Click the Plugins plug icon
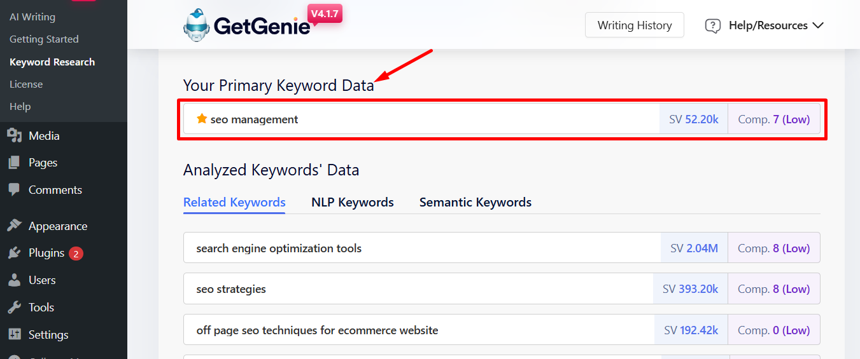Viewport: 860px width, 359px height. click(x=15, y=253)
